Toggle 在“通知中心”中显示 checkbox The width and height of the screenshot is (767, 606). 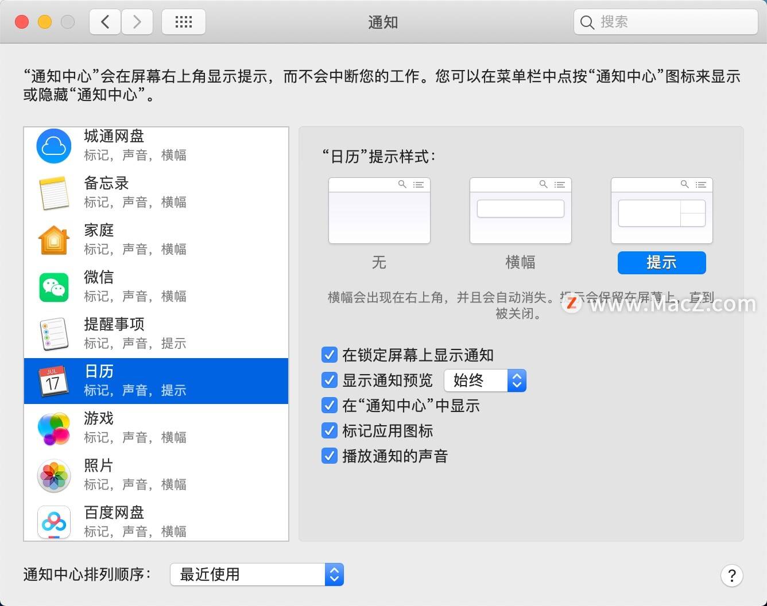[x=330, y=405]
